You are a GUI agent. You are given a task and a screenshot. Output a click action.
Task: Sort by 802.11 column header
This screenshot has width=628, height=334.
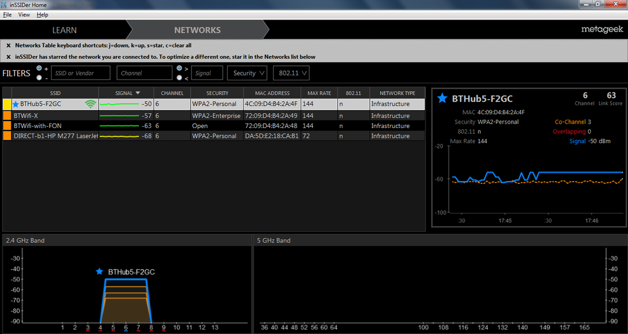[353, 93]
